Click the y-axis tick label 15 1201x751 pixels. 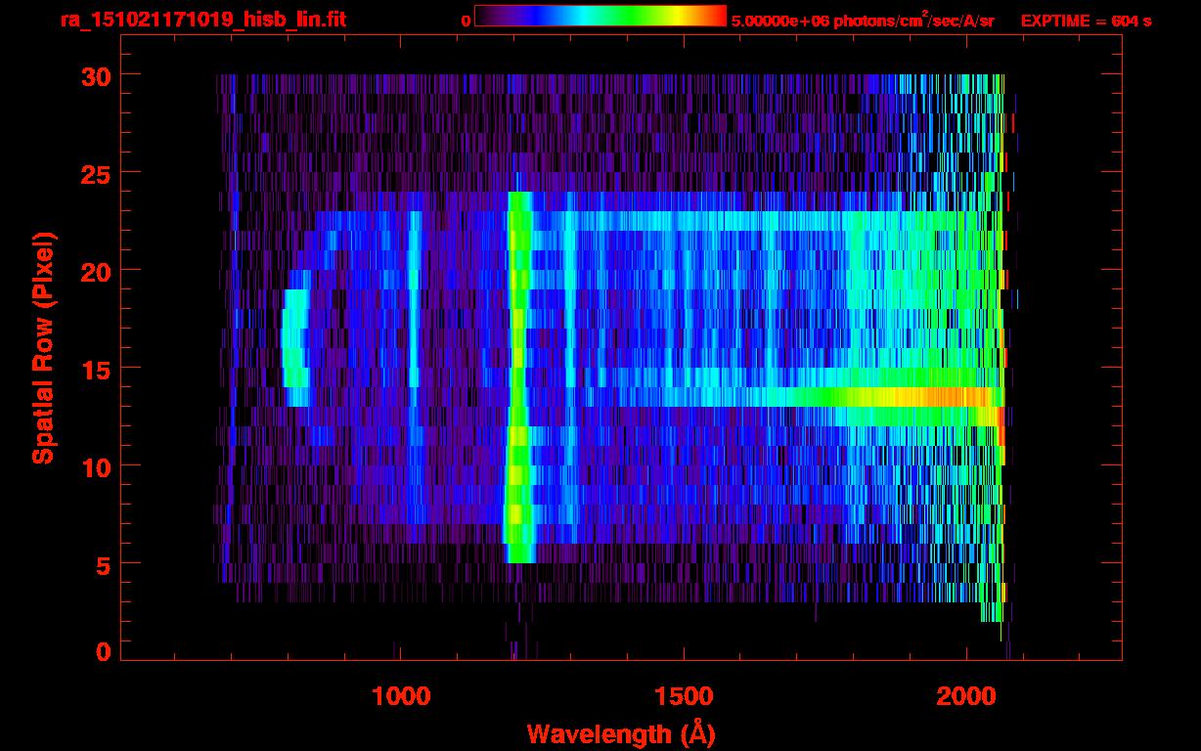point(96,369)
